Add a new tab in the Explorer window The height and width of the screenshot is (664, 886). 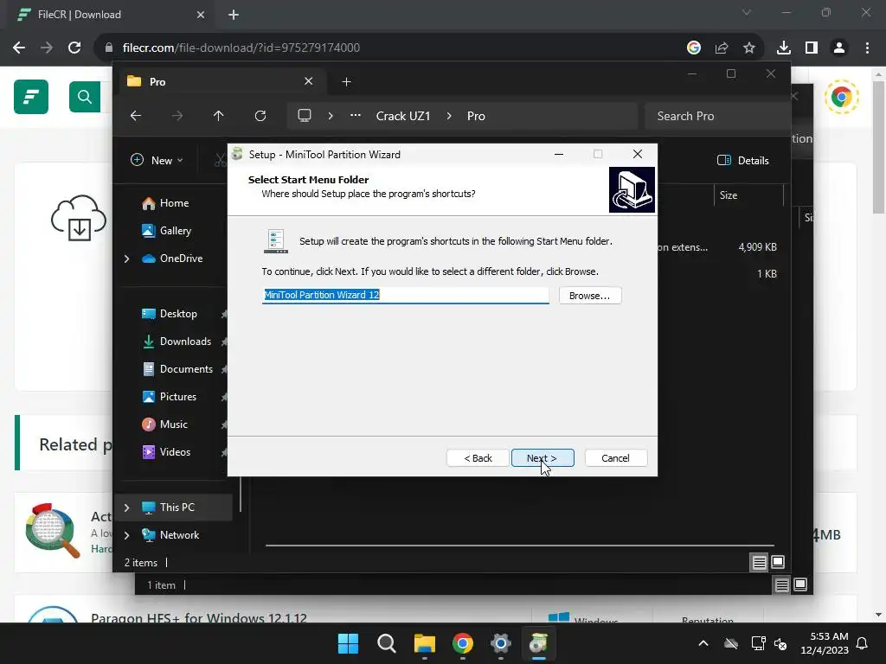tap(346, 82)
